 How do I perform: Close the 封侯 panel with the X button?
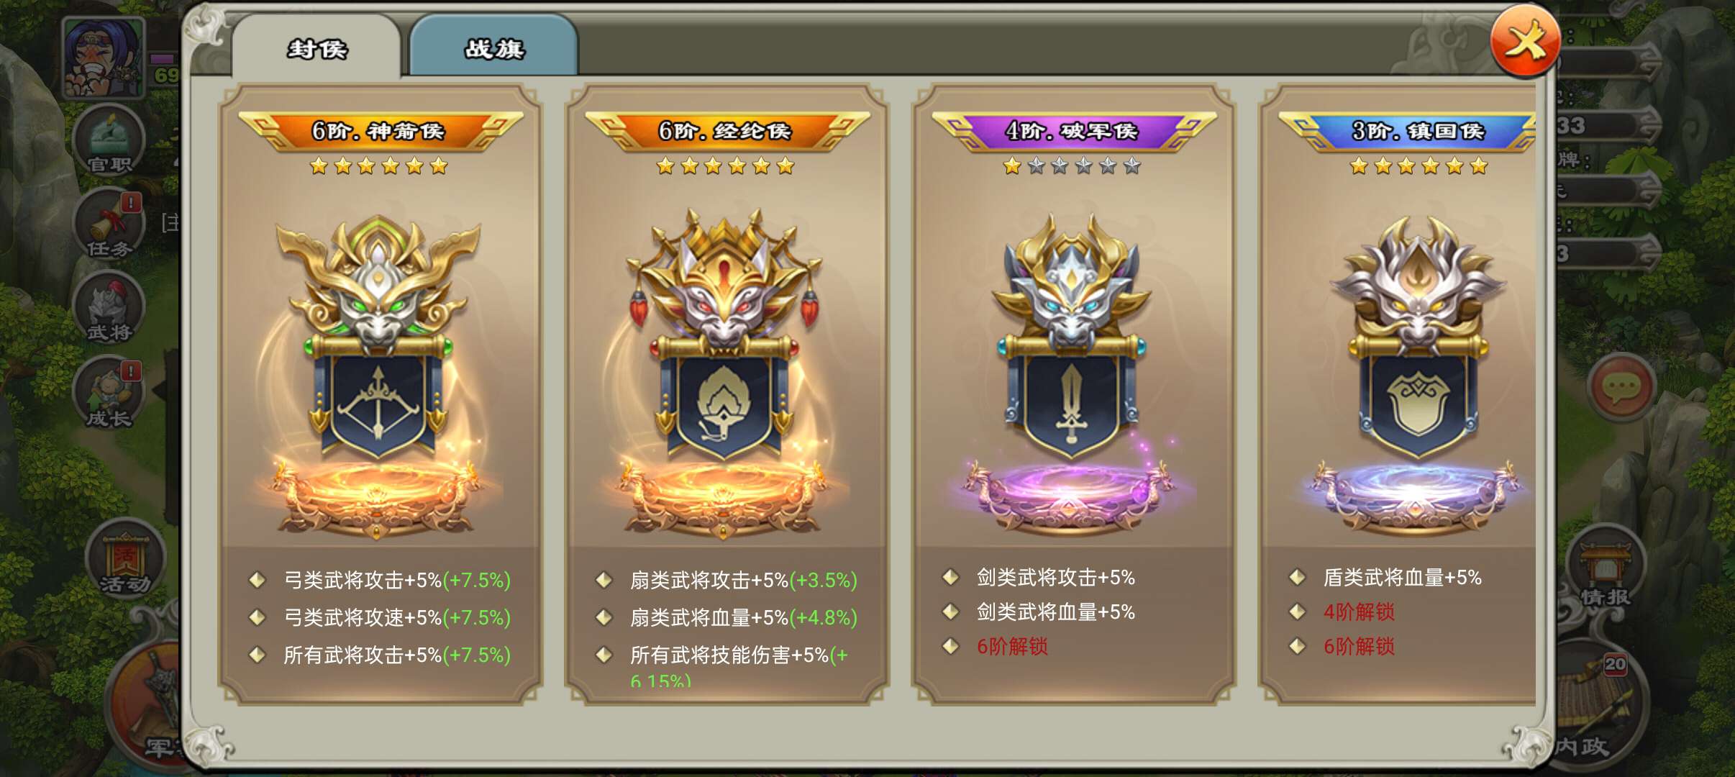coord(1525,41)
